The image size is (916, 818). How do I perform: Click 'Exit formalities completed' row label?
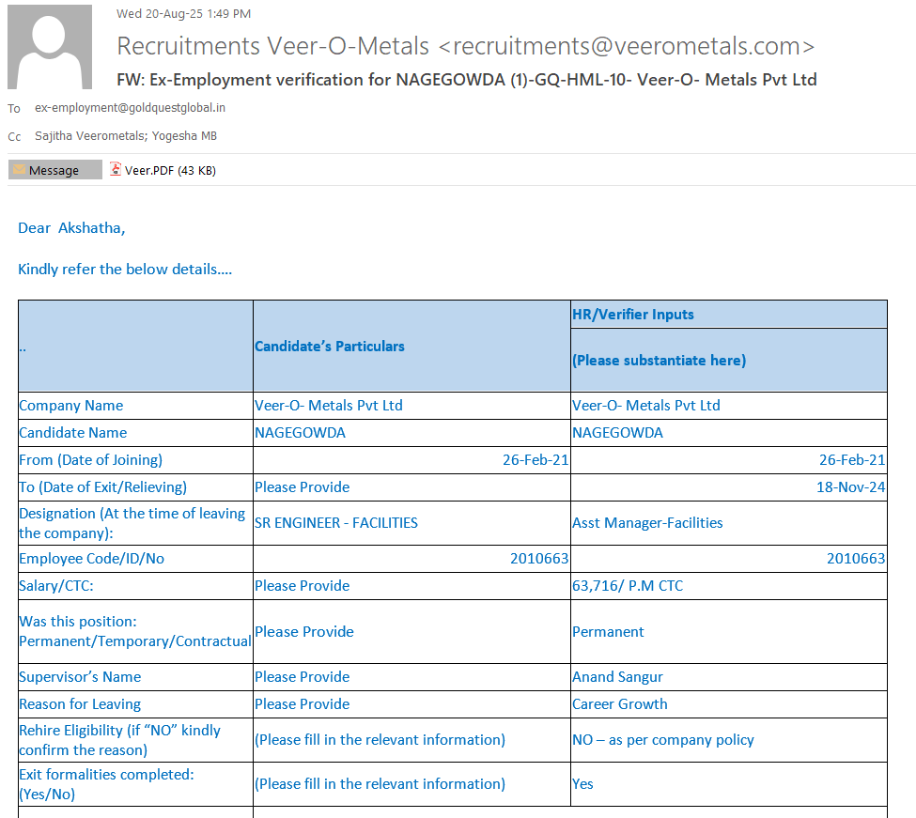[x=106, y=784]
